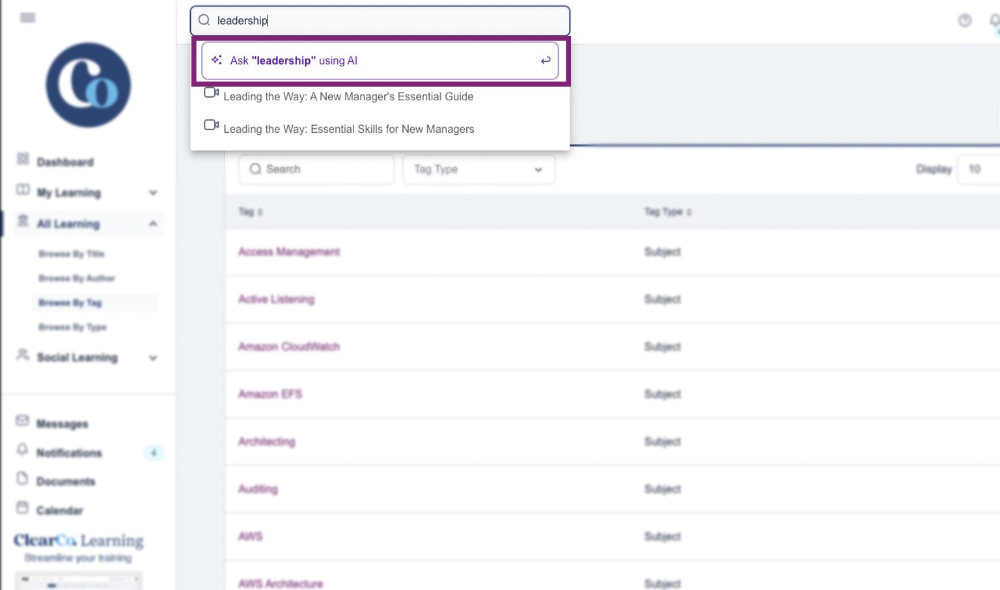The width and height of the screenshot is (1000, 590).
Task: Go to Browse By Type
Action: [72, 327]
